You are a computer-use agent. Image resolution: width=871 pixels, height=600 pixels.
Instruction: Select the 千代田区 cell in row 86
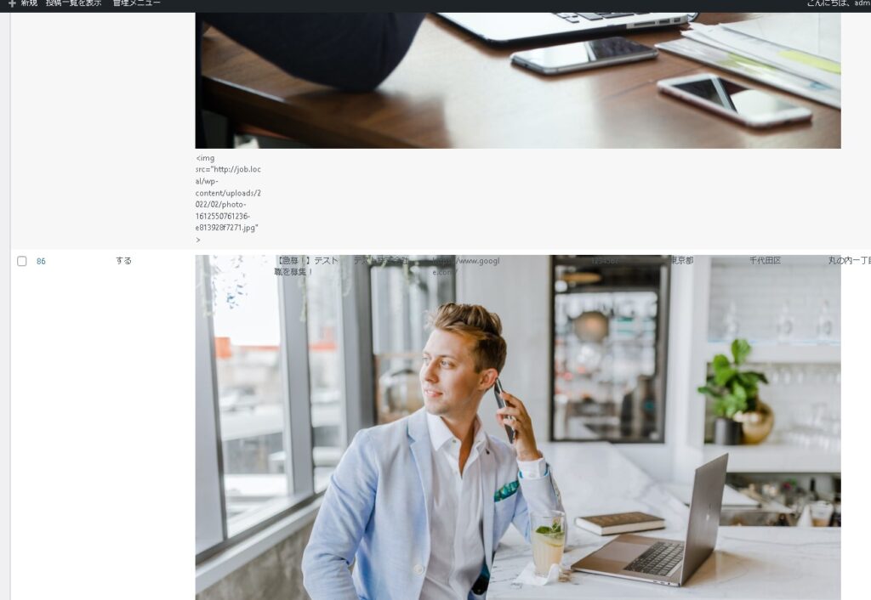pyautogui.click(x=765, y=260)
